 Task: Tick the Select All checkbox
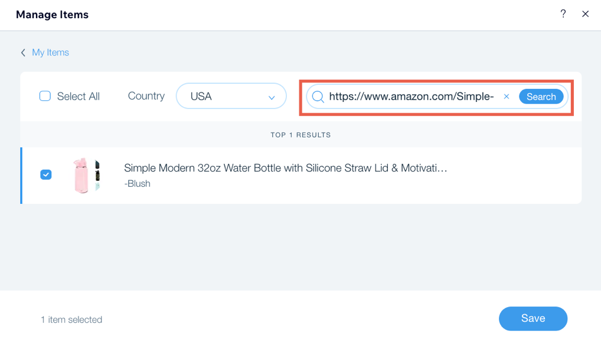pyautogui.click(x=45, y=96)
